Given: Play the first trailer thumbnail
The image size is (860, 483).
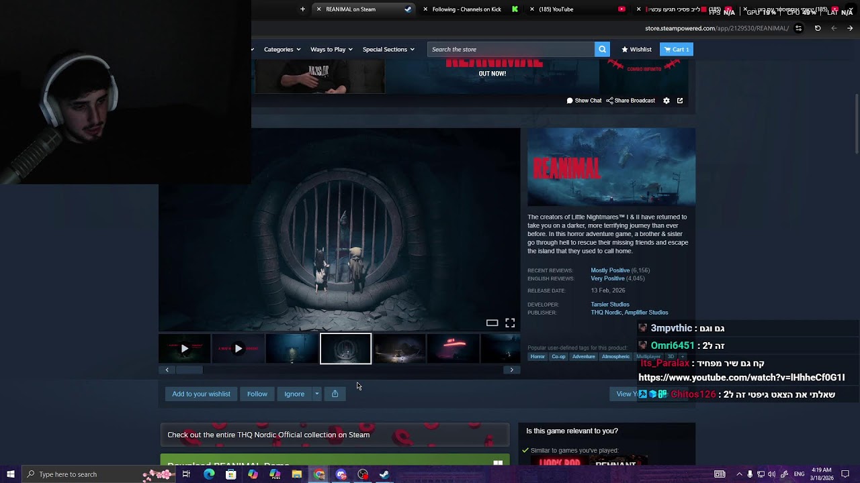Looking at the screenshot, I should (185, 349).
